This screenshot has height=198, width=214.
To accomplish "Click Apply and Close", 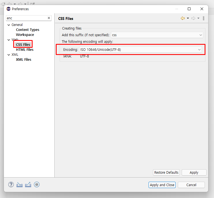I will [x=162, y=185].
